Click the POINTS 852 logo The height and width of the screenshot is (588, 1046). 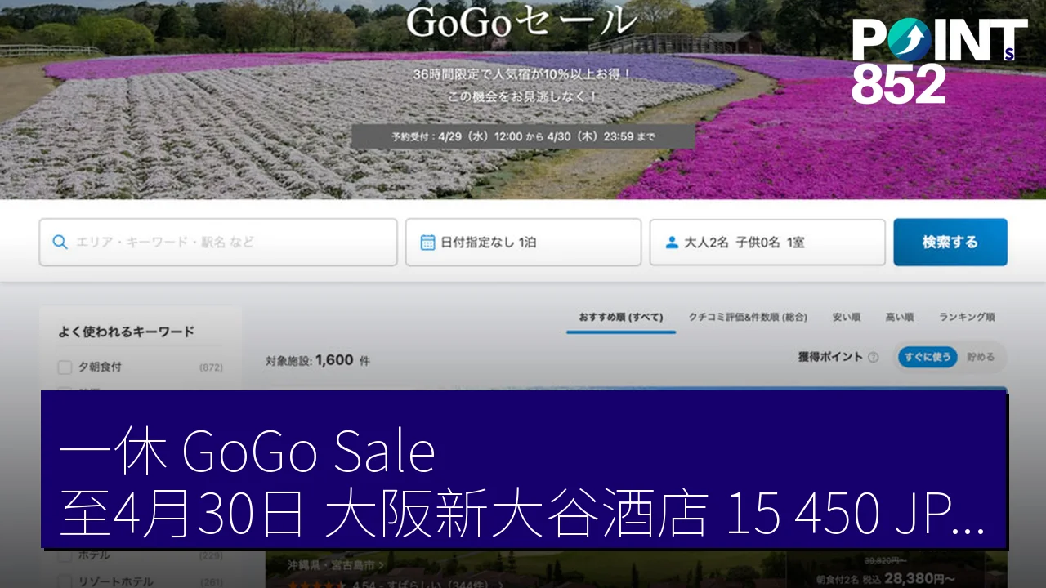pyautogui.click(x=938, y=61)
